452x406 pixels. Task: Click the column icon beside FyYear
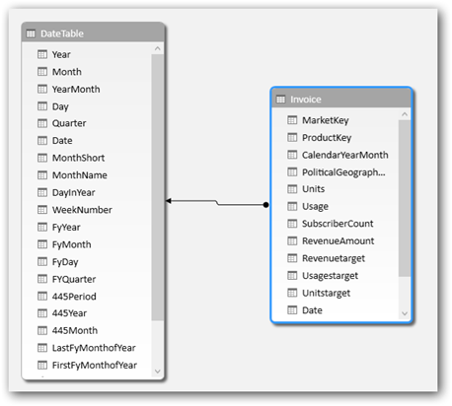42,227
